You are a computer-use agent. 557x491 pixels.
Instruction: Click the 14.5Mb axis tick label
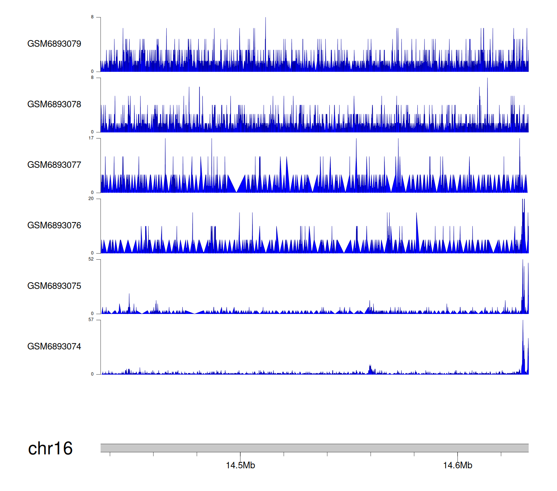[240, 466]
